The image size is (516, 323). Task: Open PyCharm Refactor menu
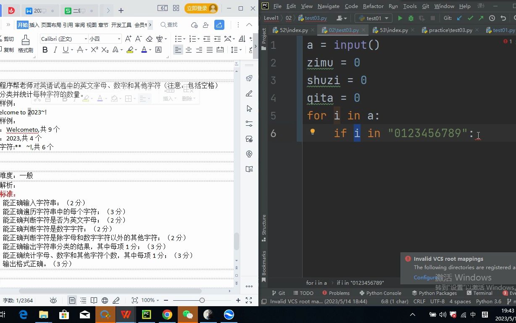[x=373, y=6]
